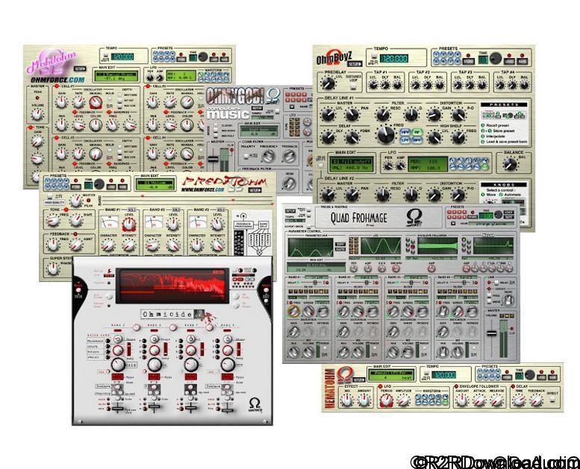The image size is (580, 469).
Task: Toggle the Tone section LED in Mobilohm
Action: point(31,128)
